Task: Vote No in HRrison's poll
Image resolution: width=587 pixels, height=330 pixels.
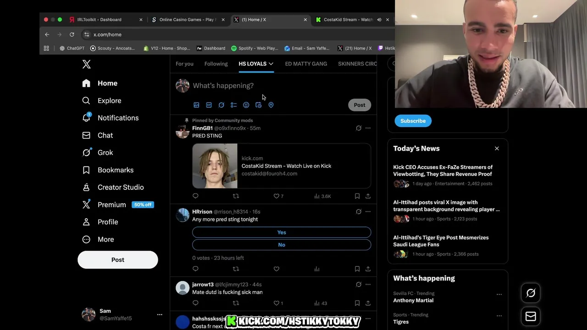Action: coord(282,245)
